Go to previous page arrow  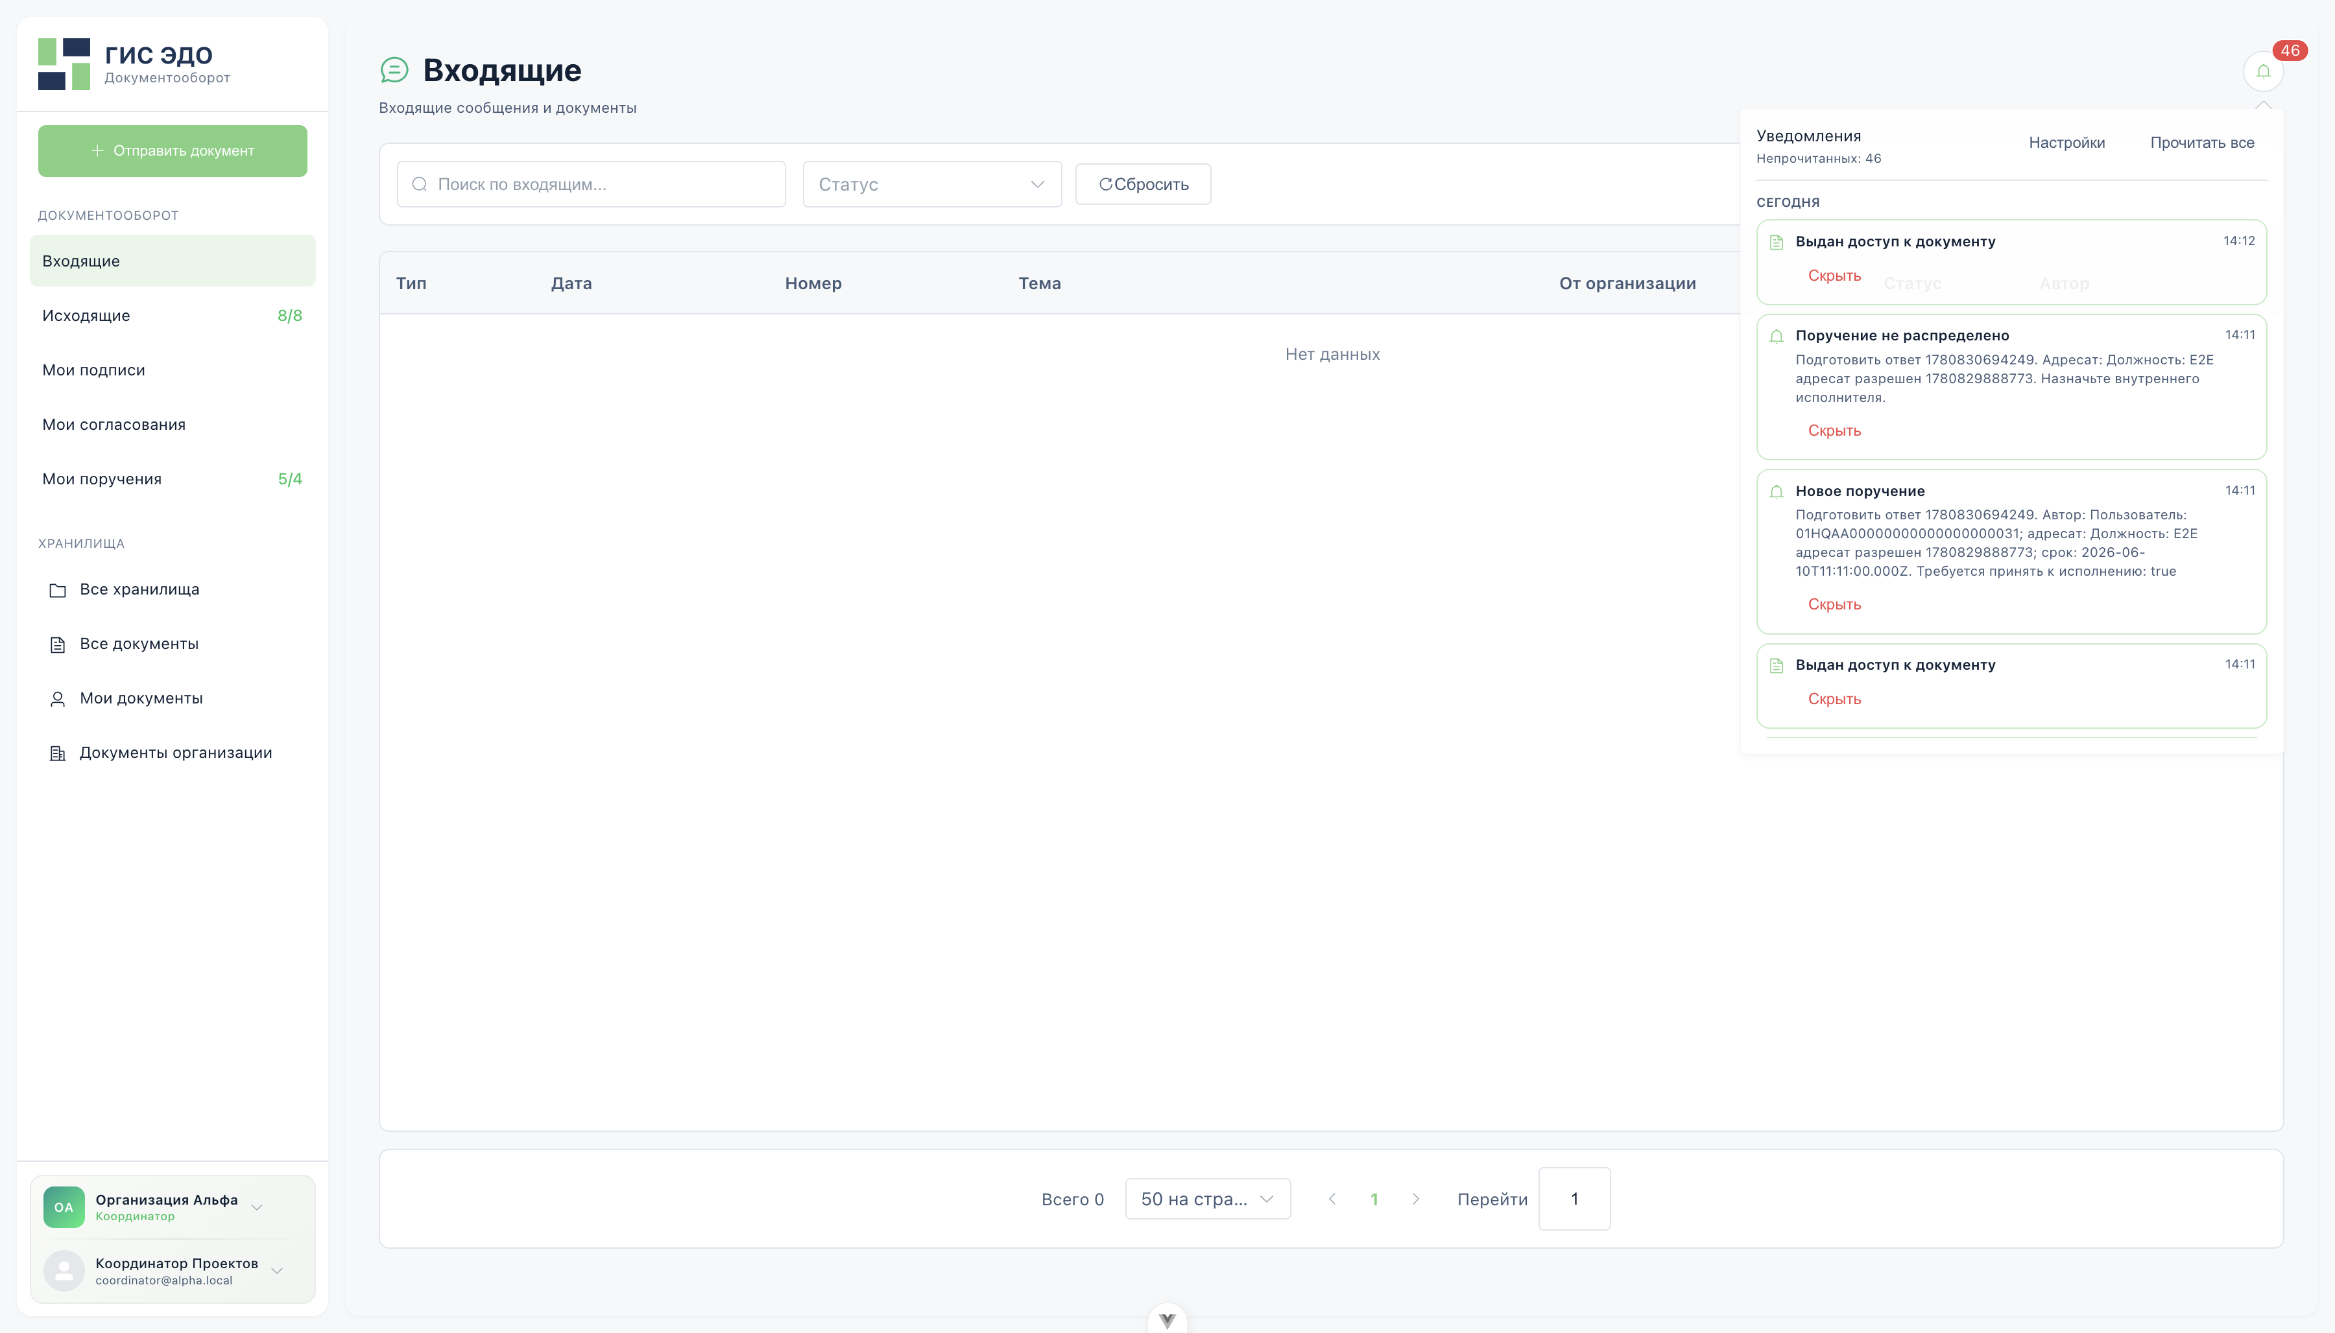(x=1332, y=1199)
